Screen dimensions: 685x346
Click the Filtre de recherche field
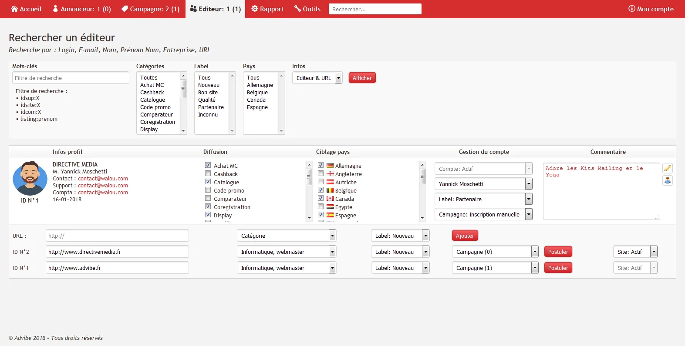71,78
